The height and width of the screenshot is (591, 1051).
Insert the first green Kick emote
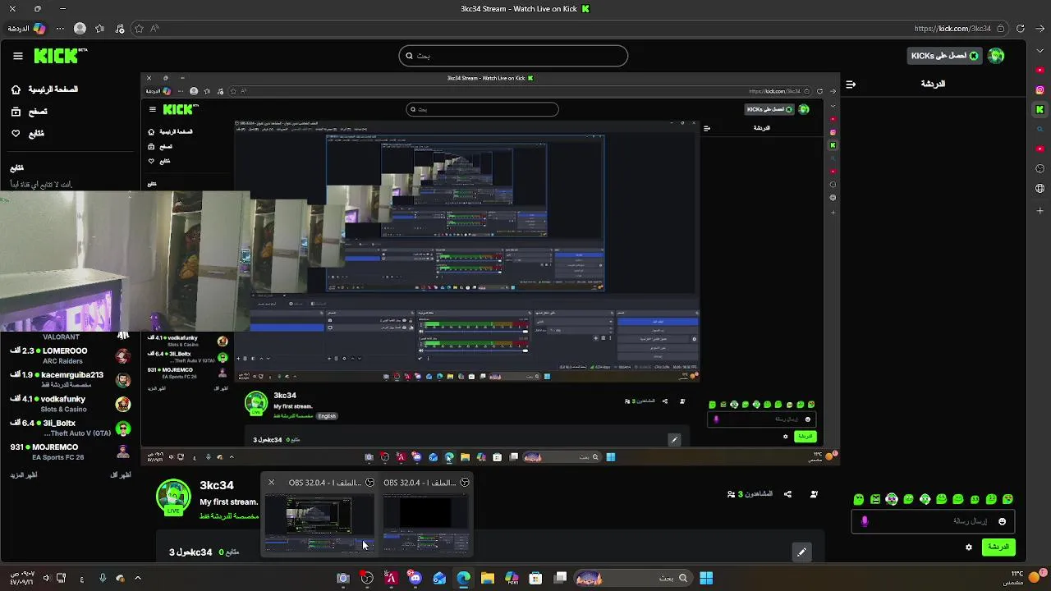coord(859,499)
